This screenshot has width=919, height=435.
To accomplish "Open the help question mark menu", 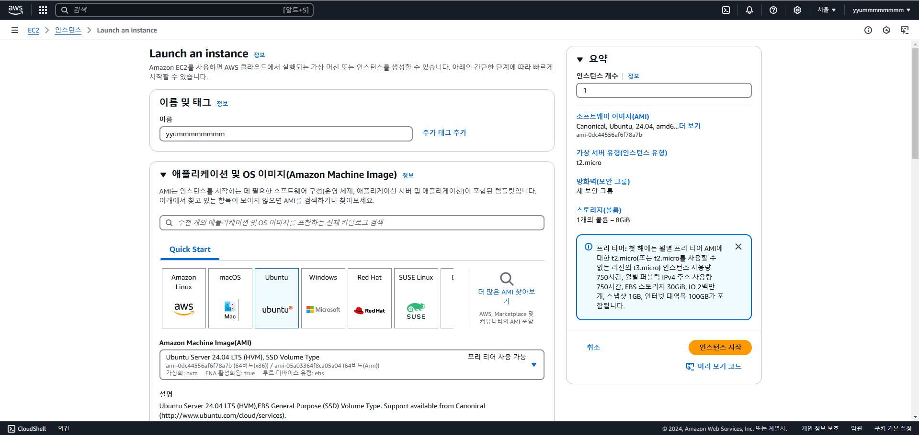I will 773,10.
